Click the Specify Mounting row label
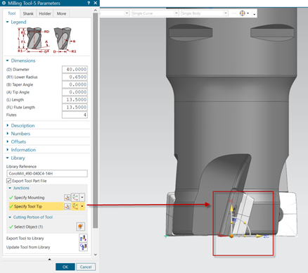Viewport: 308px width, 273px height. click(29, 198)
